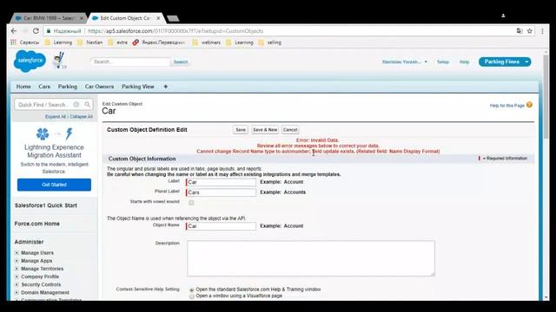Click the Quick Find help icon
This screenshot has height=312, width=556.
(76, 104)
